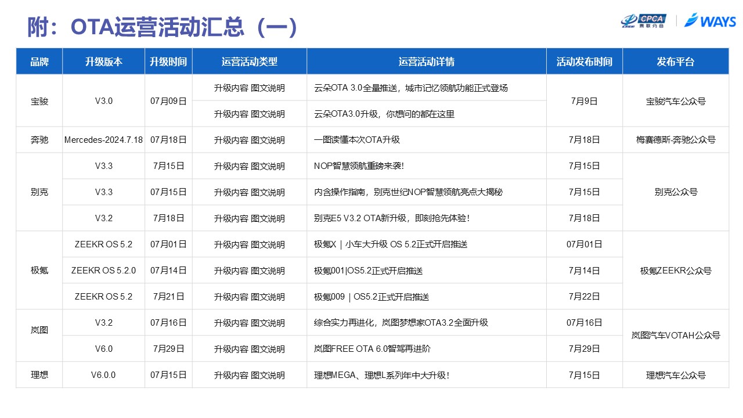
Task: Click the 'V6.0.0' version cell
Action: click(104, 375)
